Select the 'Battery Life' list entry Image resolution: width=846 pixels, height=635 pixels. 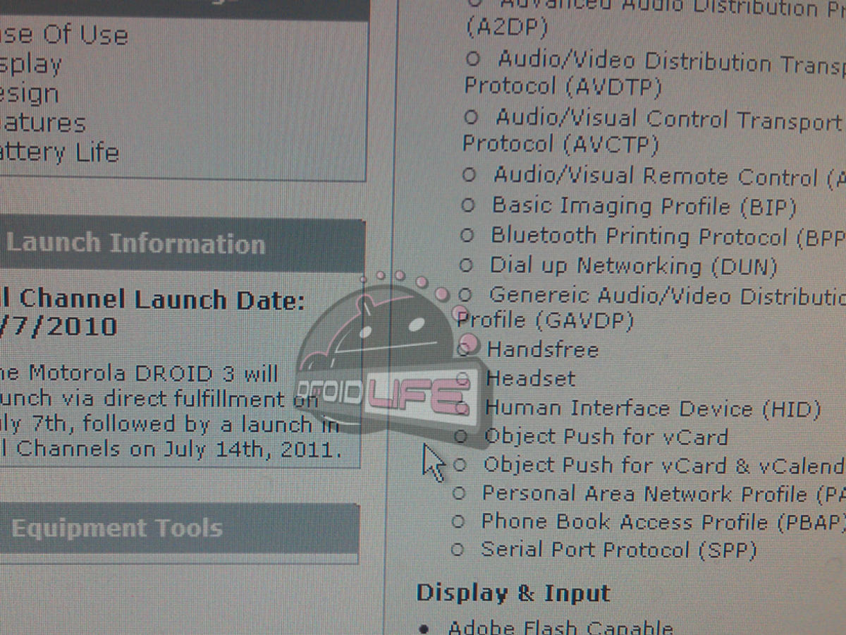[x=59, y=153]
